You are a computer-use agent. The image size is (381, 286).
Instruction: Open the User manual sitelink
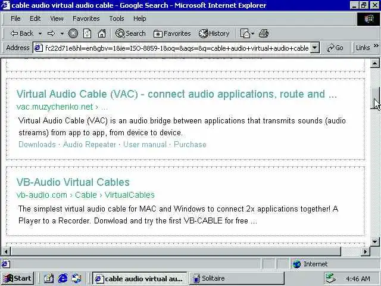pos(145,144)
